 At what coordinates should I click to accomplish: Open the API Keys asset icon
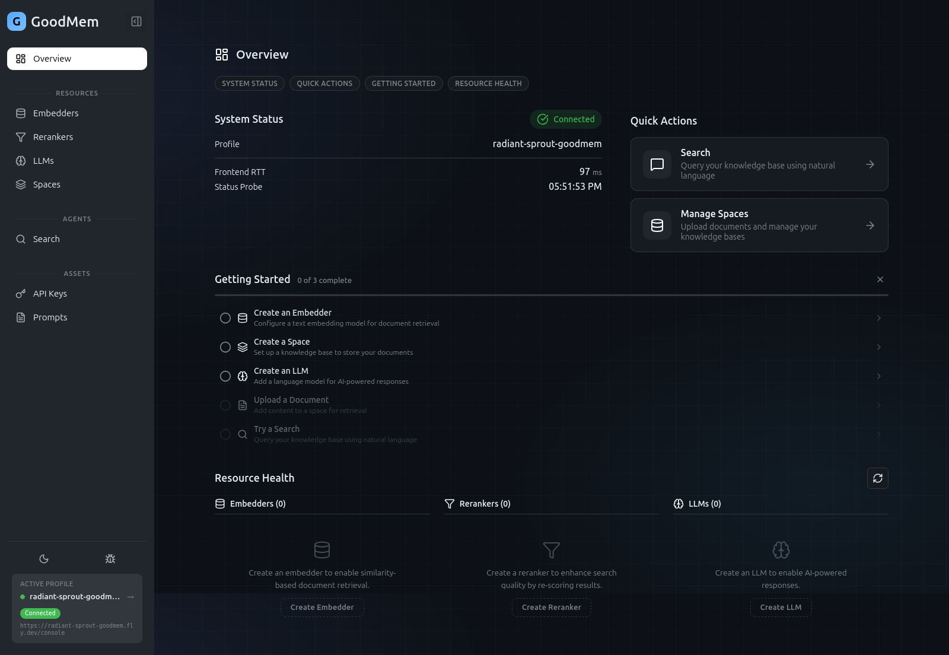[21, 293]
